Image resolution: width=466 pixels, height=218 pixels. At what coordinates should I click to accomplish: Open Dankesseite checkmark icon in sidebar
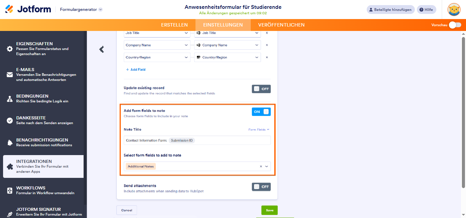coord(10,121)
